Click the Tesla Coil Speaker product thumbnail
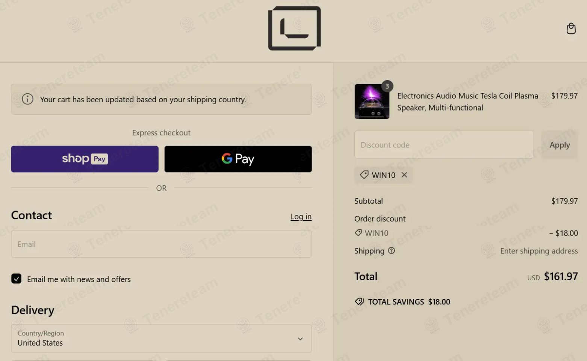 pos(372,102)
